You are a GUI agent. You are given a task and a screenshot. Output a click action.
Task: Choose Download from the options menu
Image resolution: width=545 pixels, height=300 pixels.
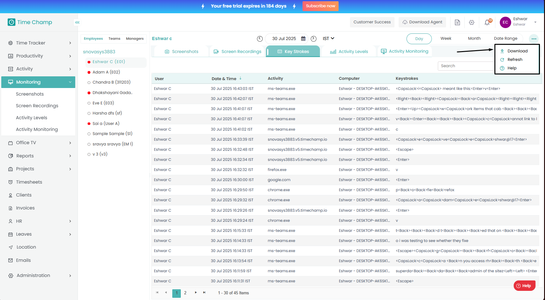[517, 51]
